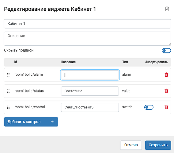Focus the empty name field for alarm
The image size is (174, 153).
pos(90,75)
